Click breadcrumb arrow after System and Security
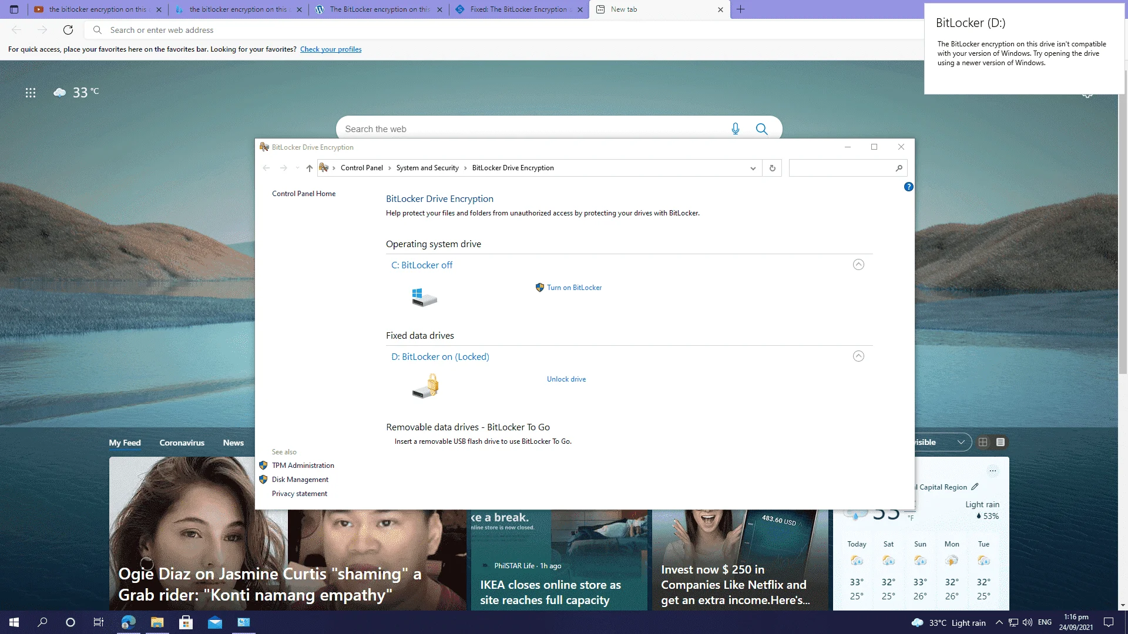This screenshot has width=1128, height=634. pyautogui.click(x=465, y=168)
